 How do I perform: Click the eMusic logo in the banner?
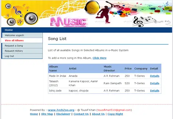click(69, 22)
